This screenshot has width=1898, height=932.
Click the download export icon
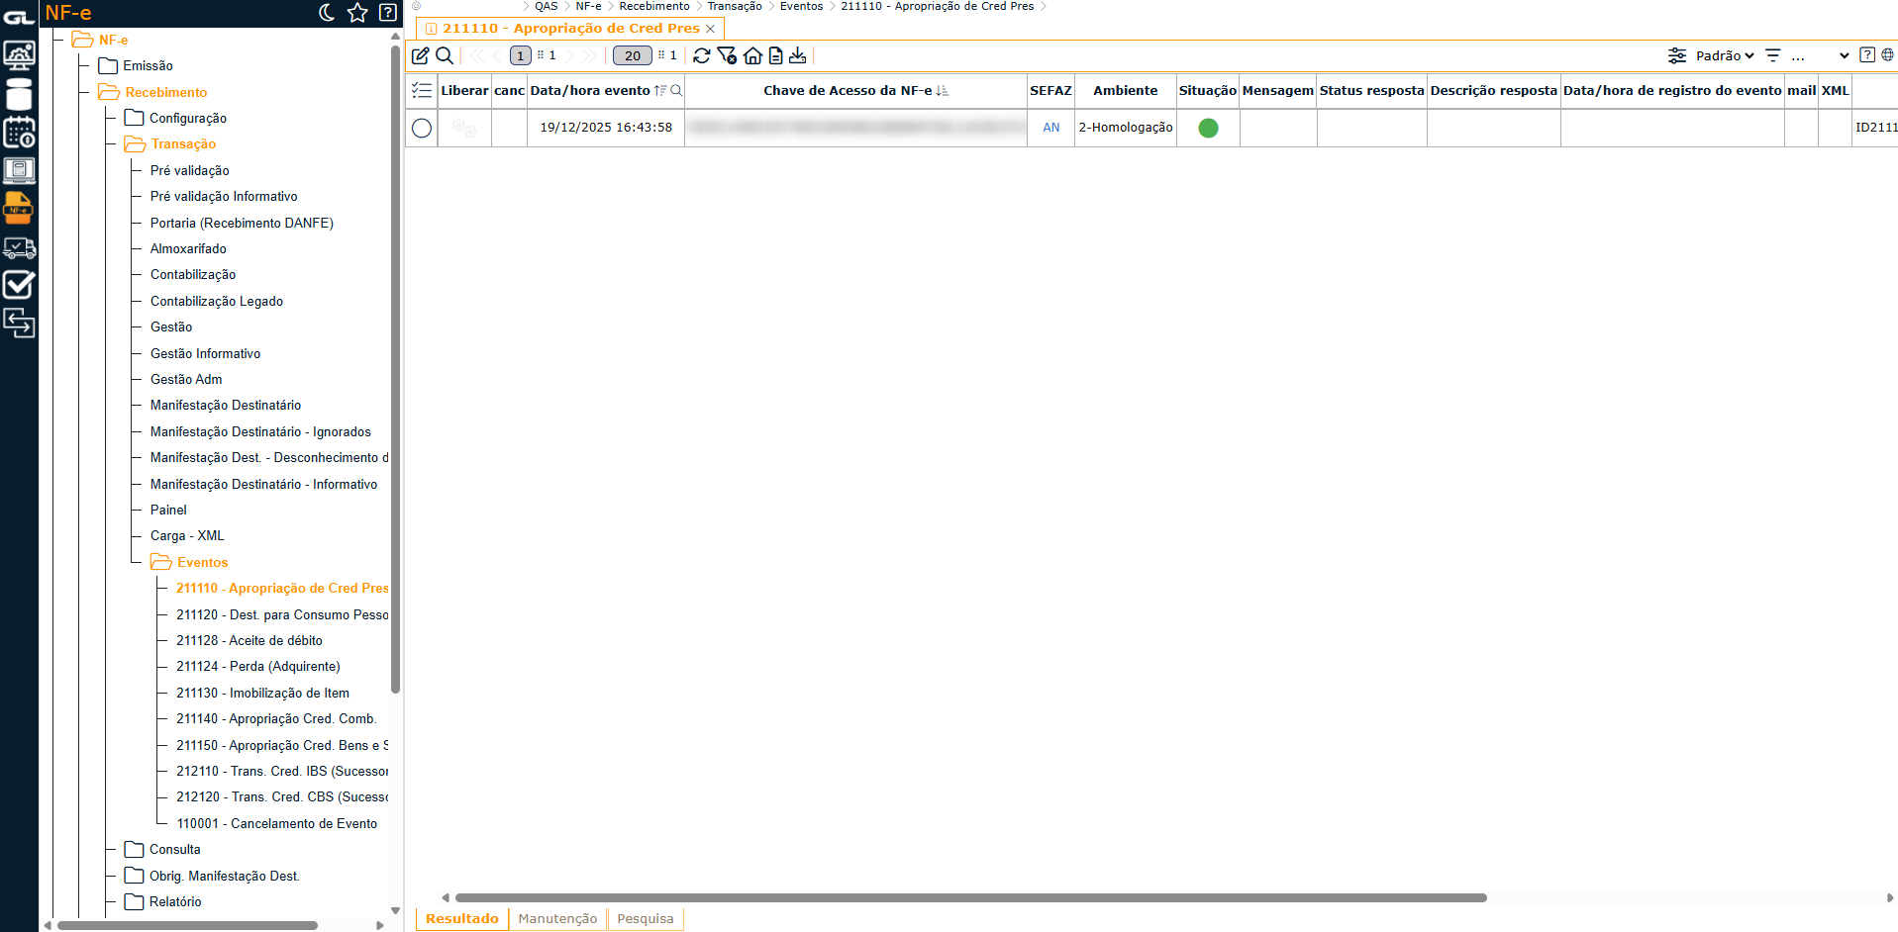coord(798,55)
